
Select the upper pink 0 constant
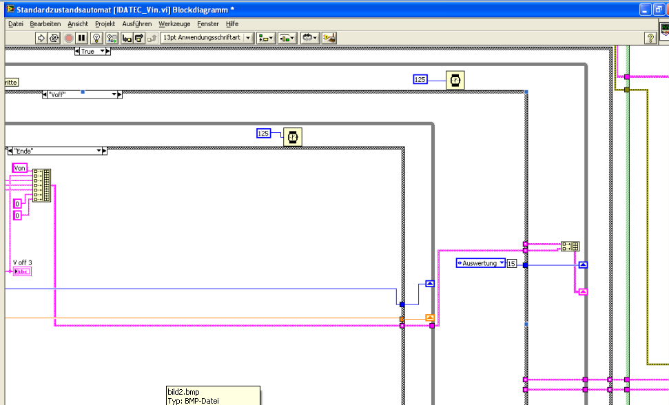click(17, 204)
